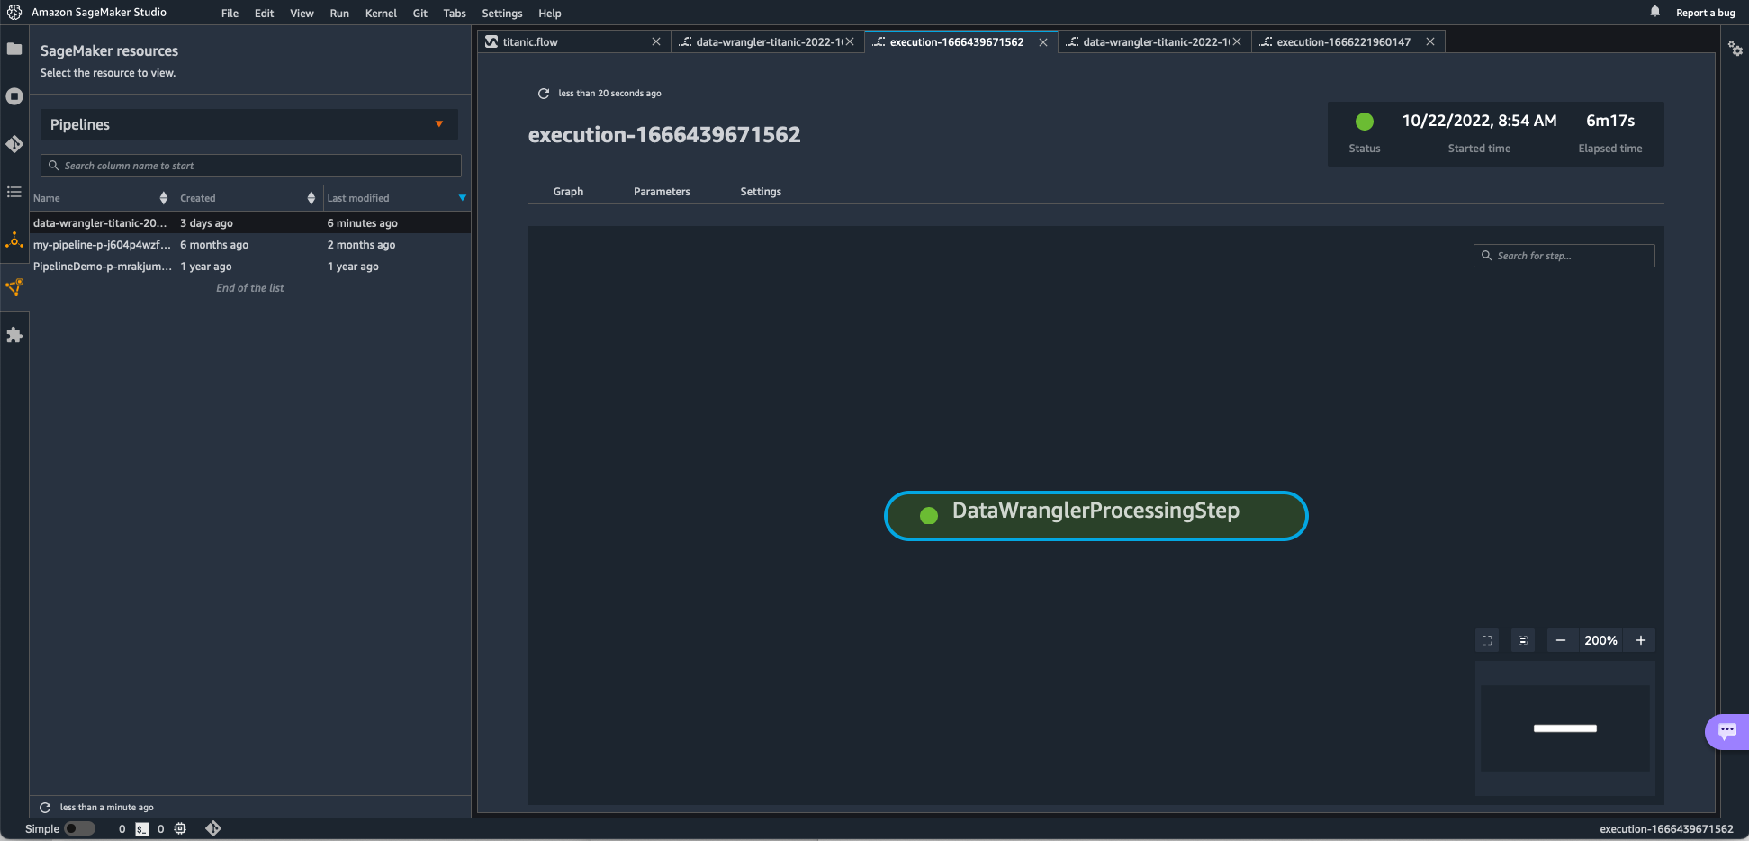Click the 10/22/2022, 8:54 AM started time

(x=1479, y=121)
